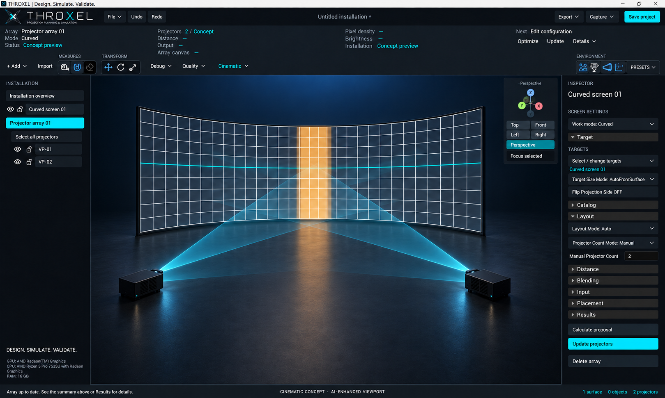The image size is (665, 398).
Task: Toggle the lock on VP-02
Action: 29,162
